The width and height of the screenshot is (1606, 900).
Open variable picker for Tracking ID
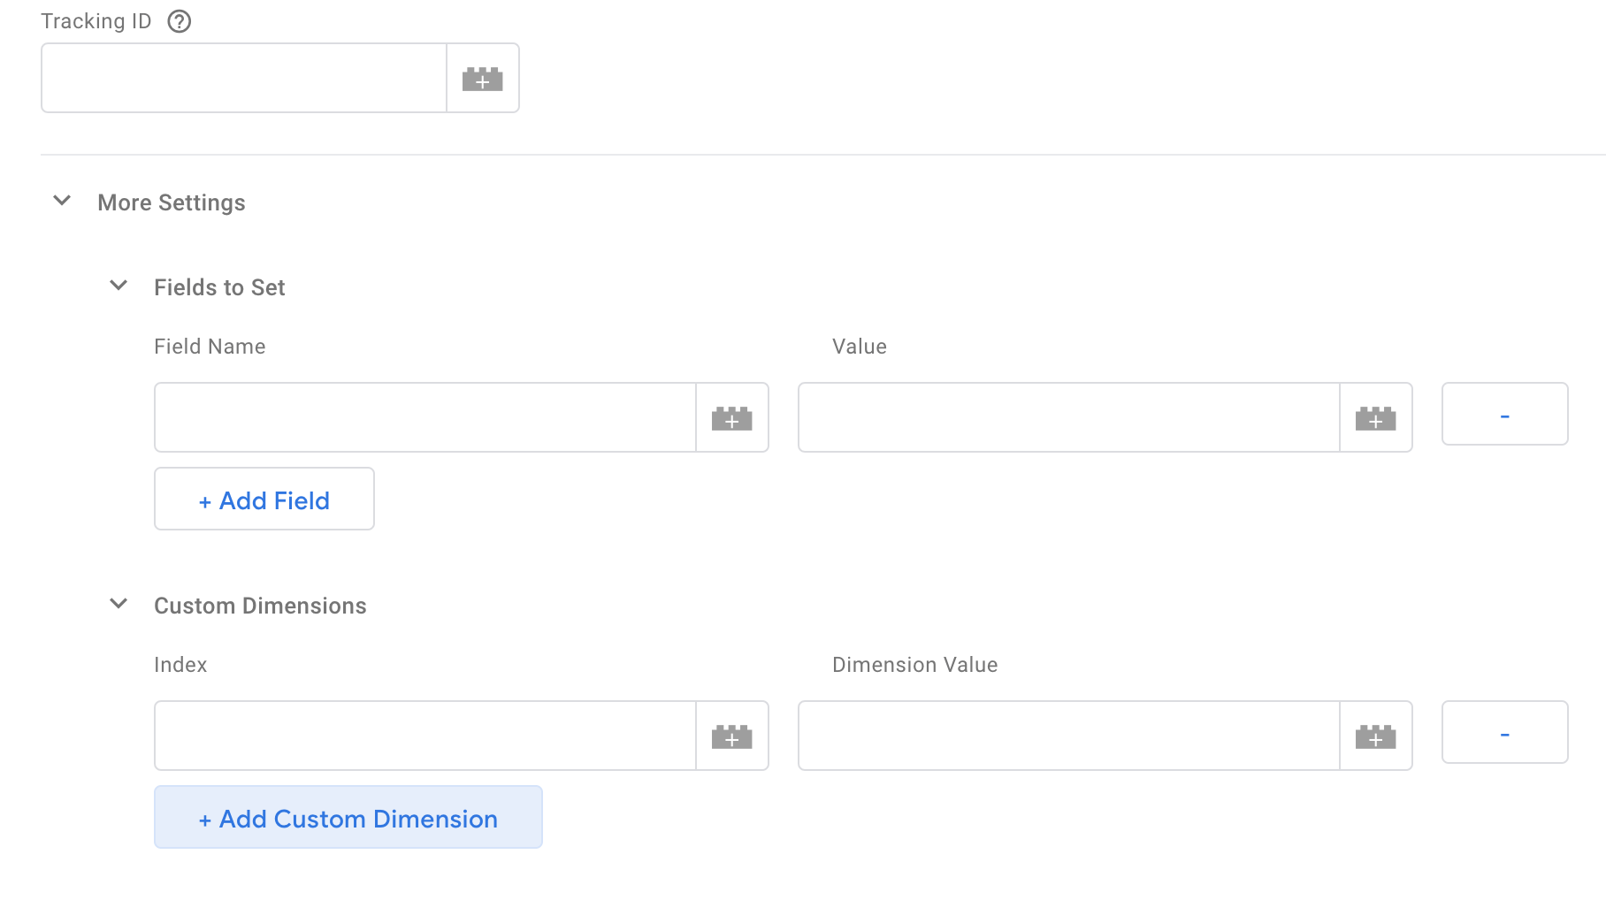click(x=483, y=79)
